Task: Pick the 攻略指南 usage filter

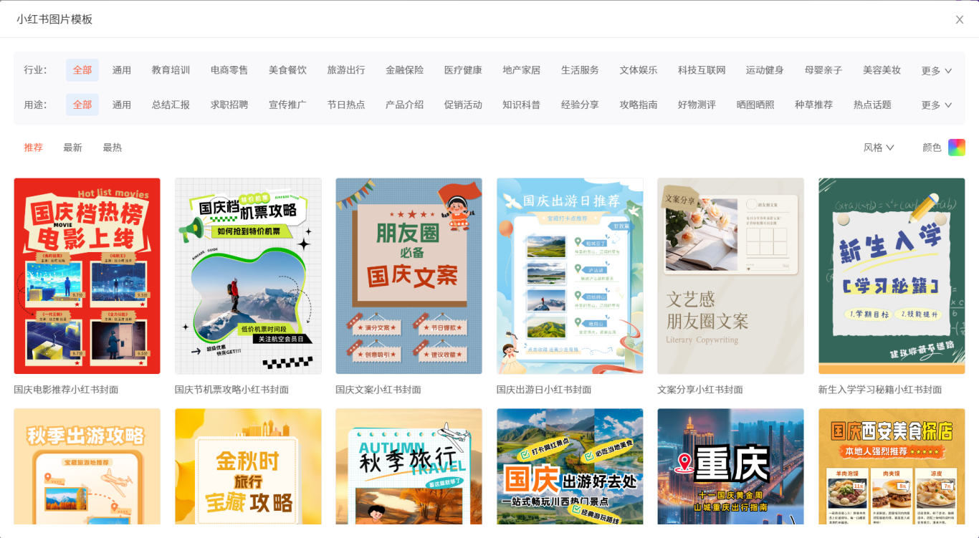Action: 638,105
